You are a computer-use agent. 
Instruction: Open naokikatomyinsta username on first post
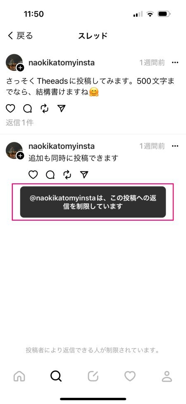(62, 63)
